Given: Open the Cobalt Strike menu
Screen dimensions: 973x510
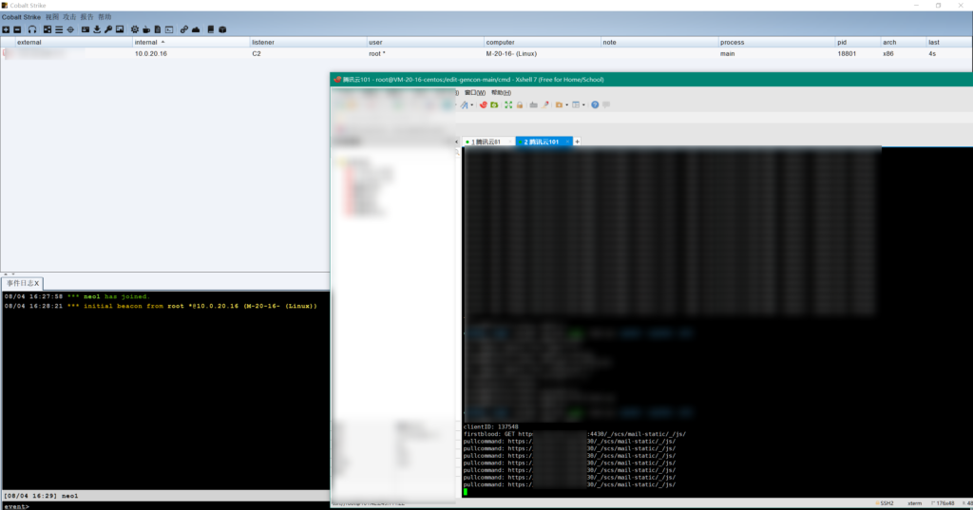Looking at the screenshot, I should click(21, 17).
